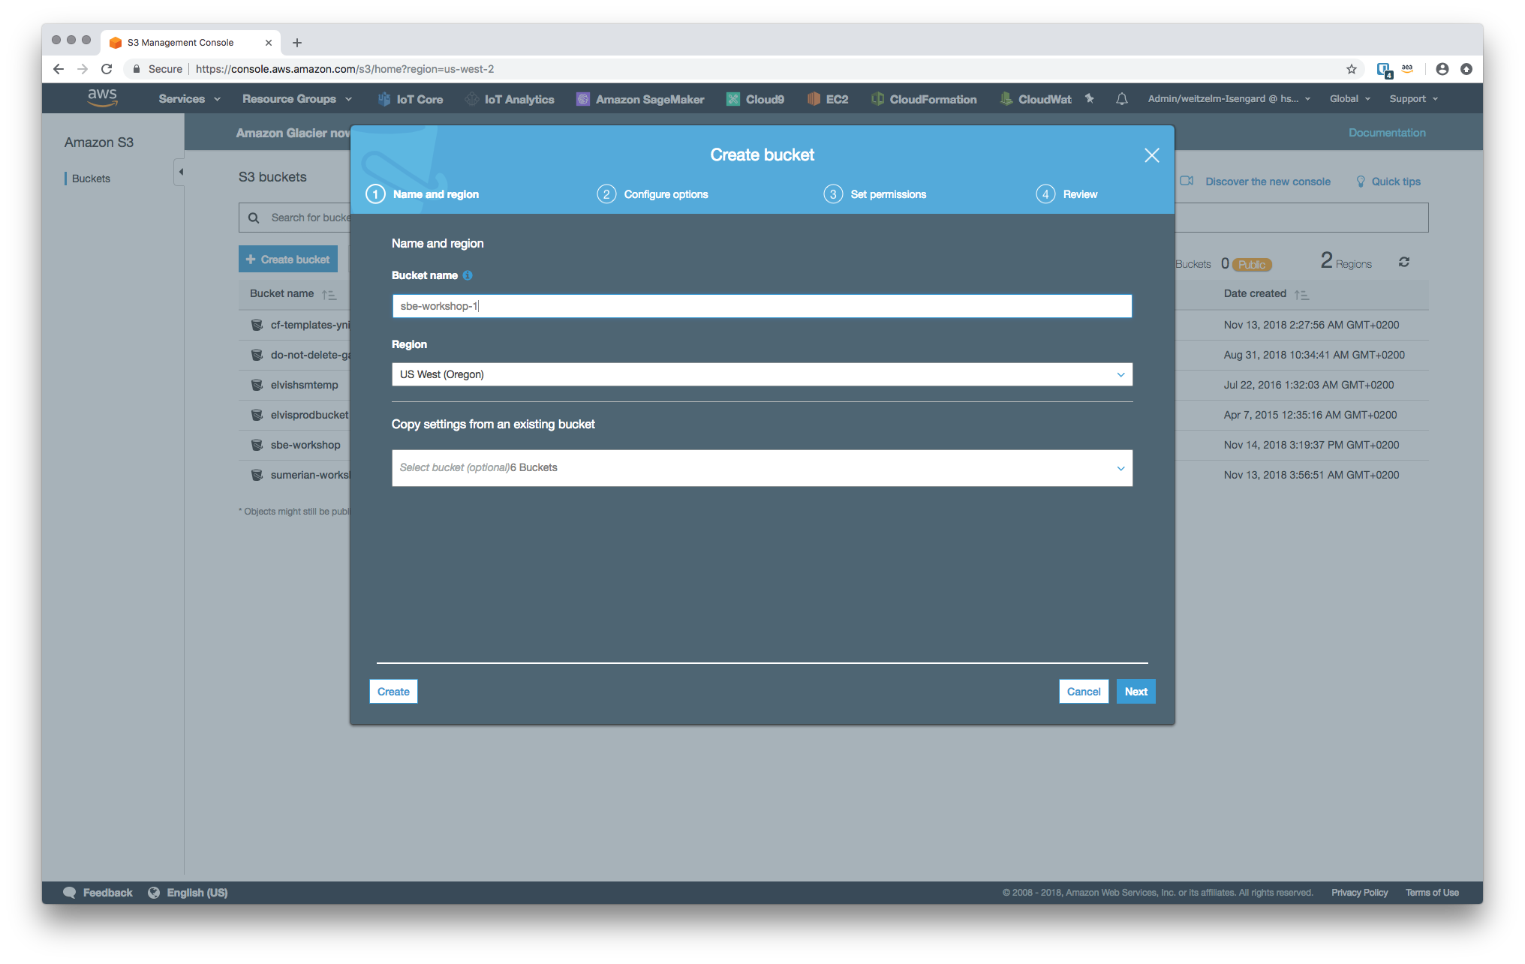
Task: Open CloudWatch shortcut icon
Action: (1006, 99)
